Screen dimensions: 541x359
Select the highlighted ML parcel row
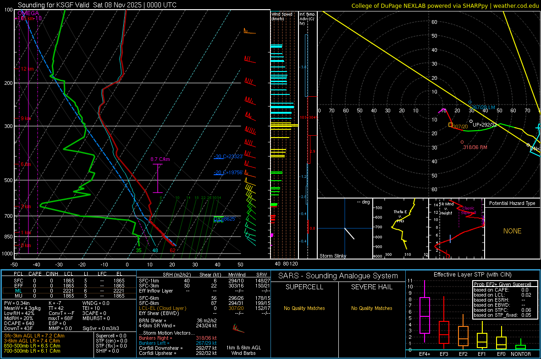pos(69,291)
